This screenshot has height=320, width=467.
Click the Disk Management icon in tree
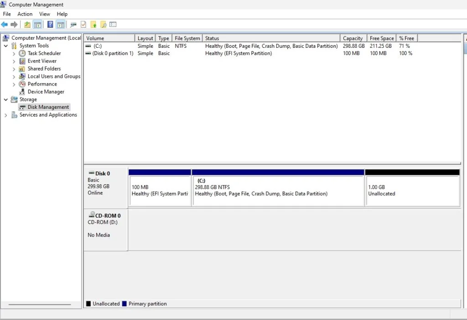22,107
